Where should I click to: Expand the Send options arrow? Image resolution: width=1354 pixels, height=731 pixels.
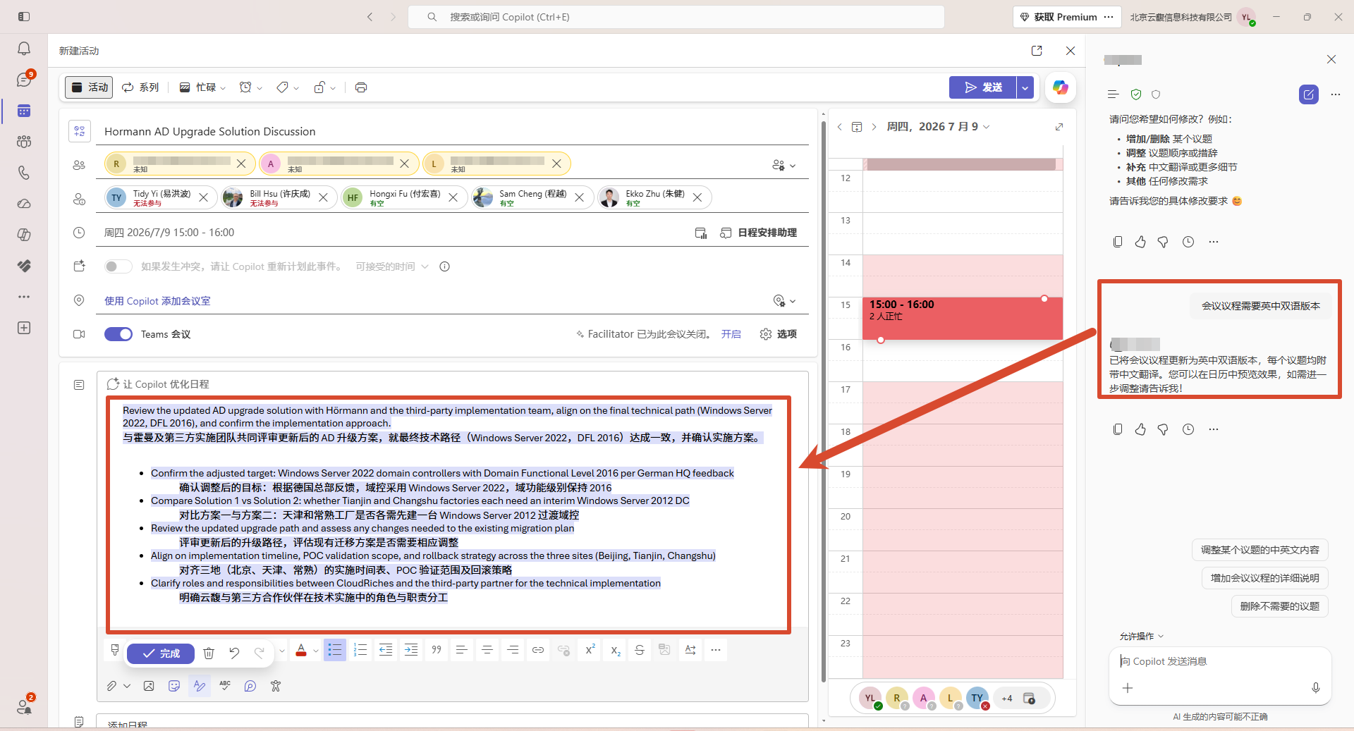(1025, 87)
